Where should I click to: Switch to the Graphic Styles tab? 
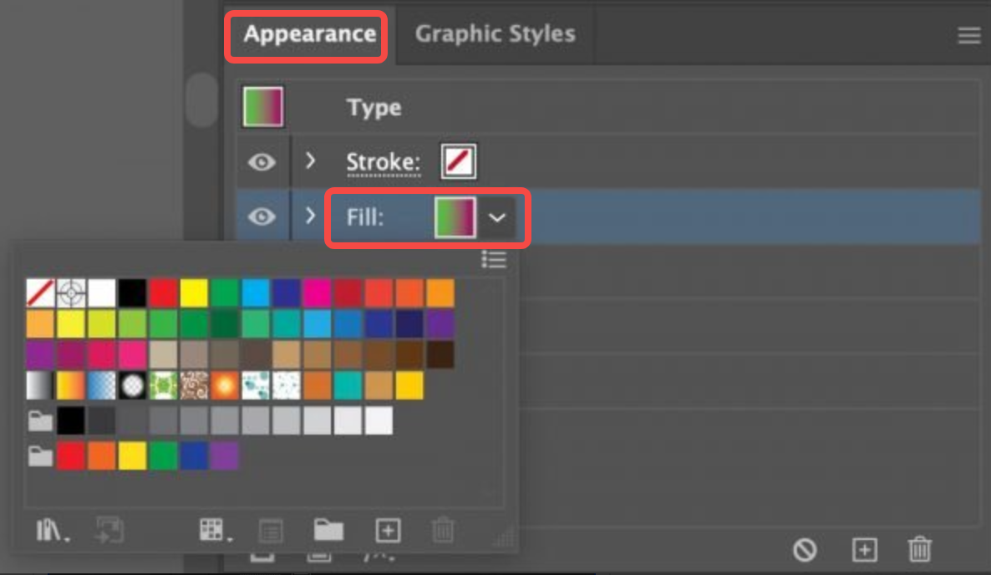[494, 33]
